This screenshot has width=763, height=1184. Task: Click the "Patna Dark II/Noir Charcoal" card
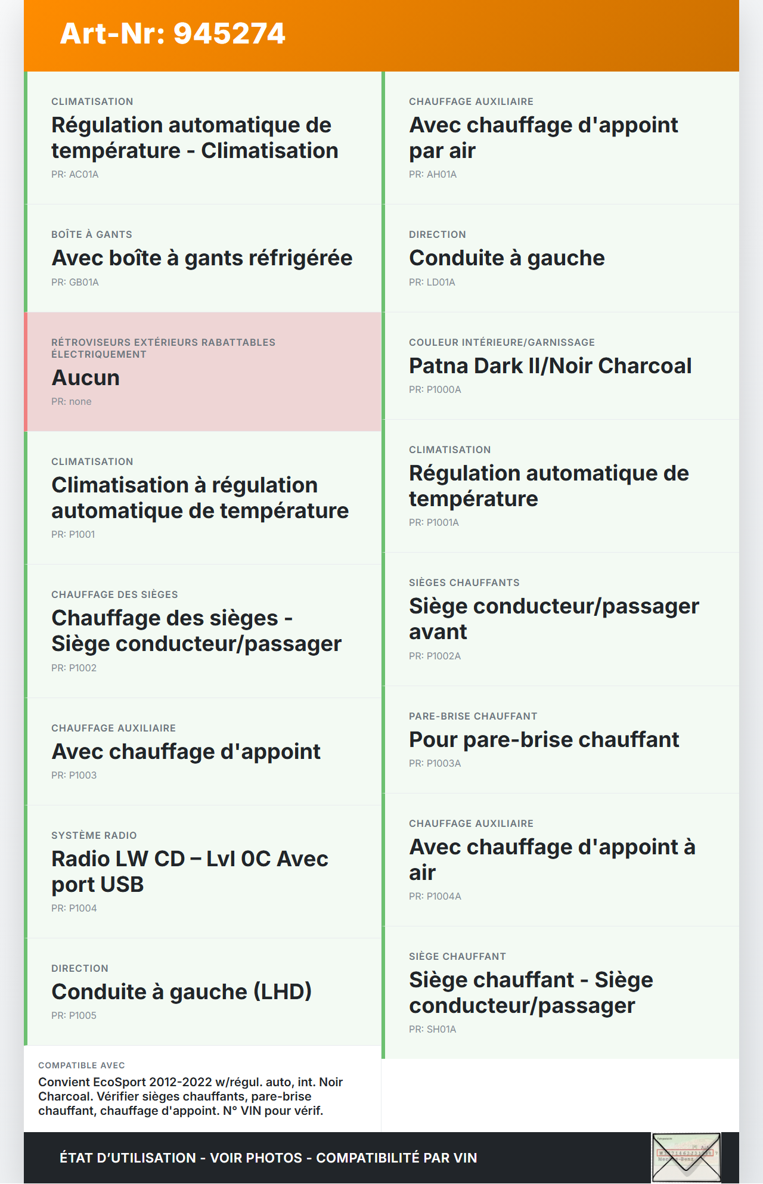tap(560, 365)
